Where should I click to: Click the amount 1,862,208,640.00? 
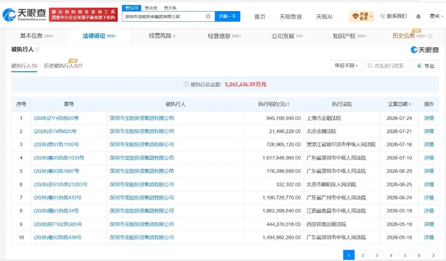[281, 211]
